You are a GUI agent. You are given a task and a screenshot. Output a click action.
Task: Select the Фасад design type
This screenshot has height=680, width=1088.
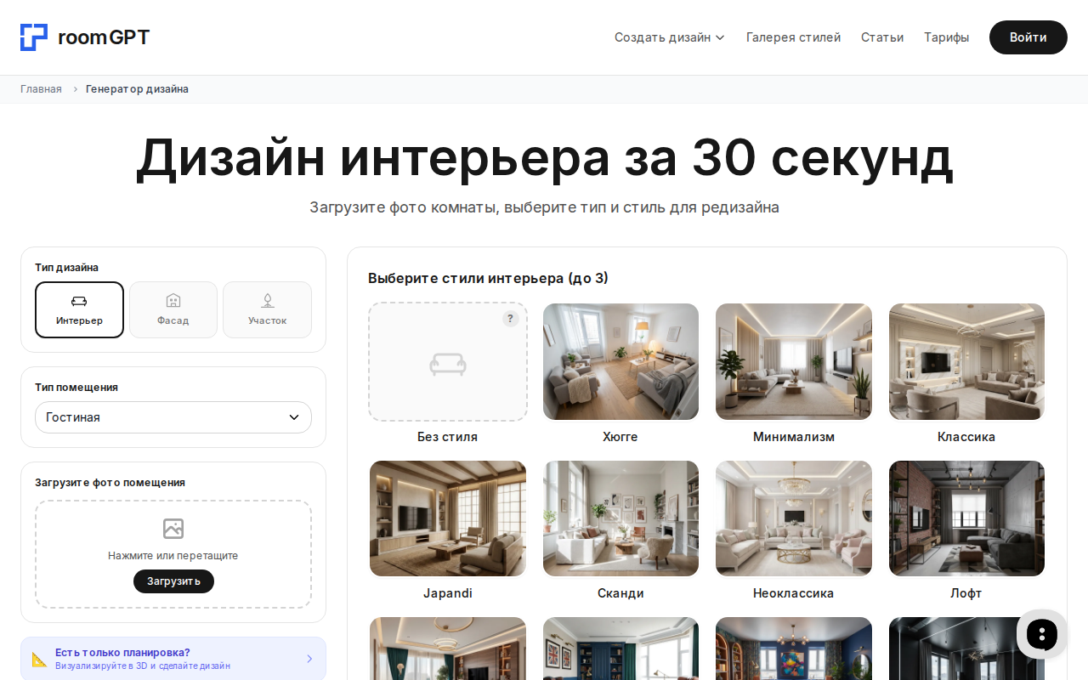(173, 309)
